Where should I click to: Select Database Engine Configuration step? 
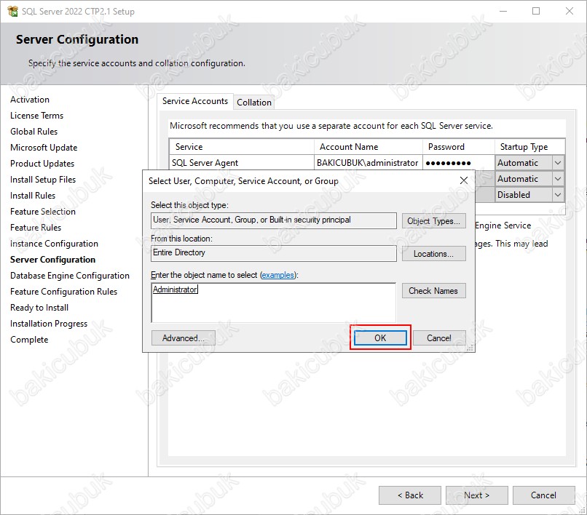click(70, 276)
